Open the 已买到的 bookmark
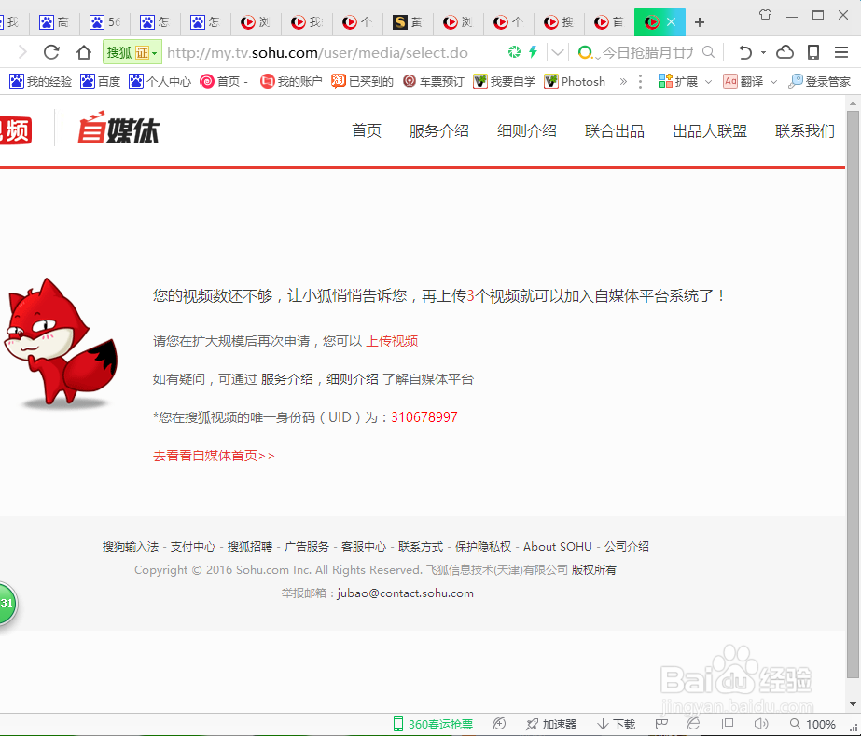861x736 pixels. coord(363,82)
